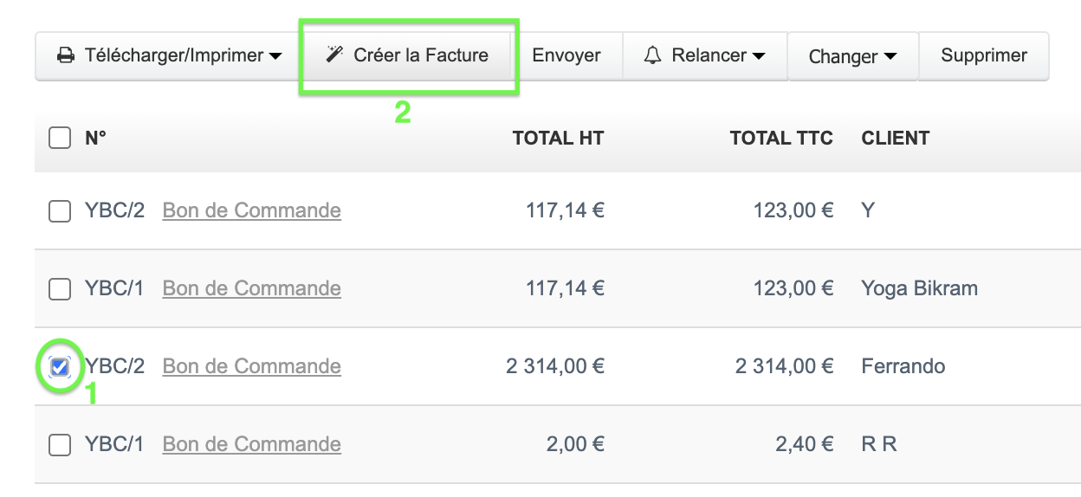The height and width of the screenshot is (497, 1081).
Task: Open the Yoga Bikram Bon de Commande link
Action: 251,288
